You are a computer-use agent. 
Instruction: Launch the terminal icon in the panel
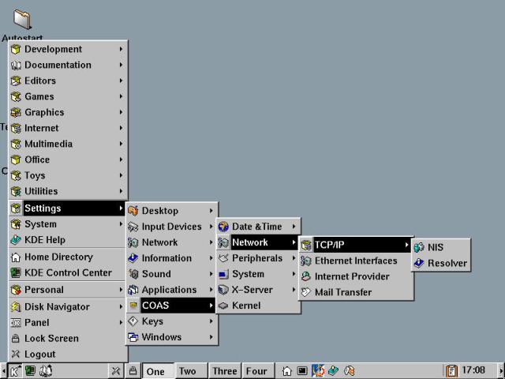302,370
